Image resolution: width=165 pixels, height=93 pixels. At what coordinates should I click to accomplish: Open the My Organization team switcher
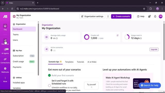22,17
